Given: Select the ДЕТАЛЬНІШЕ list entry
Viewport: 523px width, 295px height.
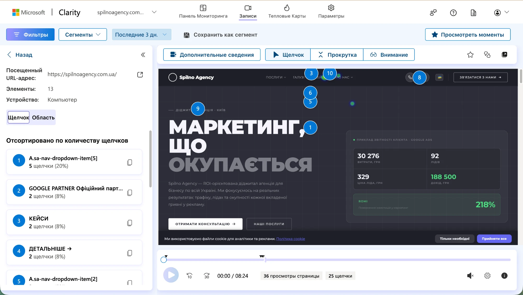Looking at the screenshot, I should pyautogui.click(x=74, y=252).
